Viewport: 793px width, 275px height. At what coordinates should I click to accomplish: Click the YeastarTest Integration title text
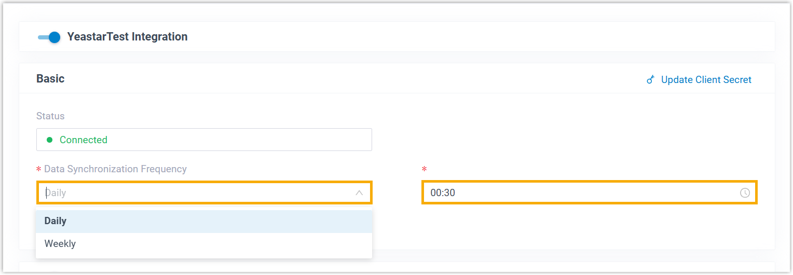coord(127,37)
